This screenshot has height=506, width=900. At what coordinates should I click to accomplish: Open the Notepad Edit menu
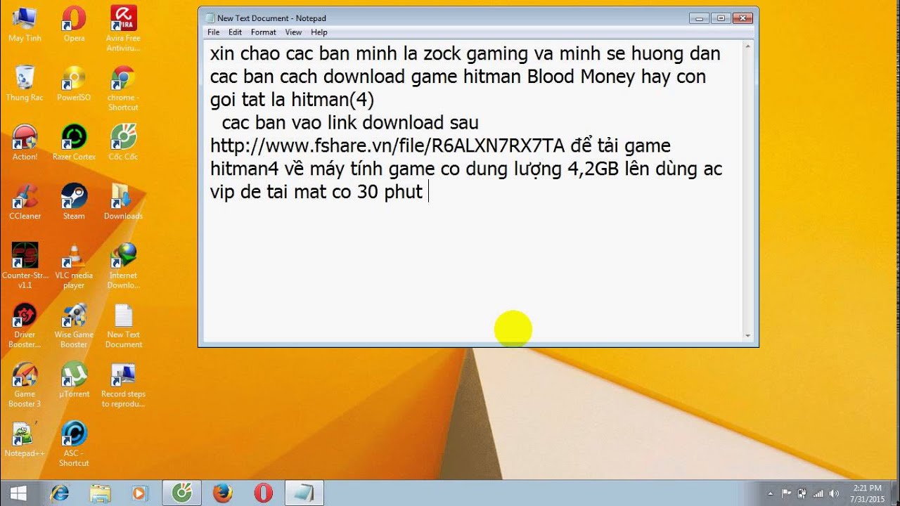(235, 32)
